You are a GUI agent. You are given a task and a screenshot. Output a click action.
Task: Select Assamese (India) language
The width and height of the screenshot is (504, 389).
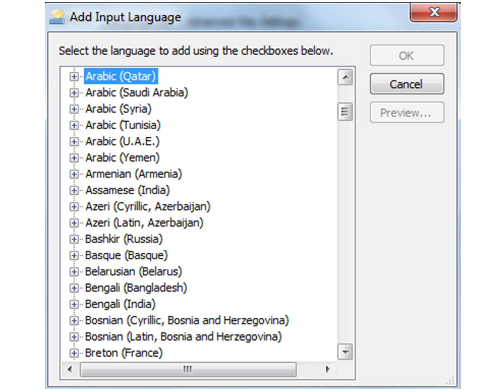127,190
